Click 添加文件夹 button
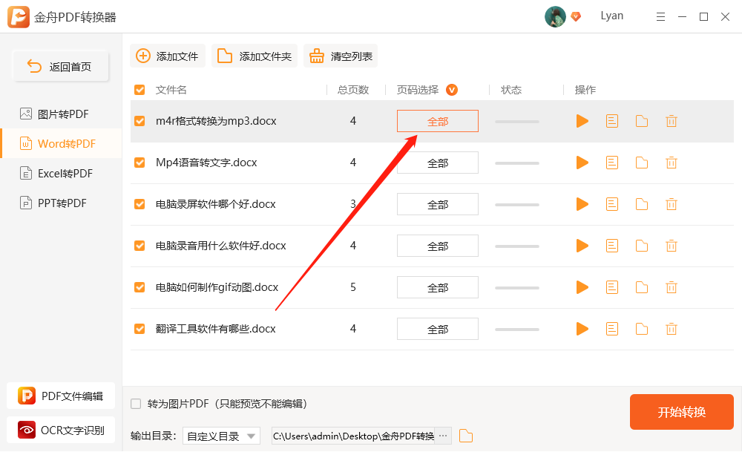This screenshot has width=742, height=452. [254, 56]
